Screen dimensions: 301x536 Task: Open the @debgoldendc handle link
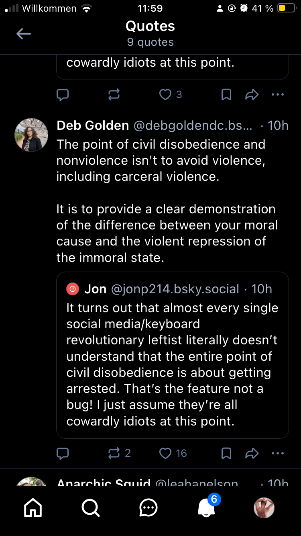click(193, 126)
